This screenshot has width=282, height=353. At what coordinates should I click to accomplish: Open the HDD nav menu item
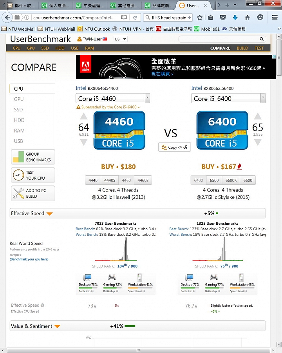tap(60, 48)
